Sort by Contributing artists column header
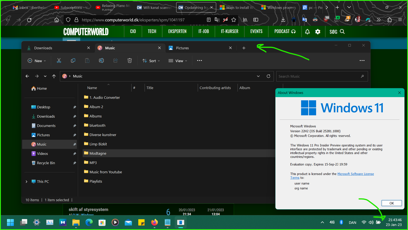This screenshot has height=230, width=408. [215, 88]
